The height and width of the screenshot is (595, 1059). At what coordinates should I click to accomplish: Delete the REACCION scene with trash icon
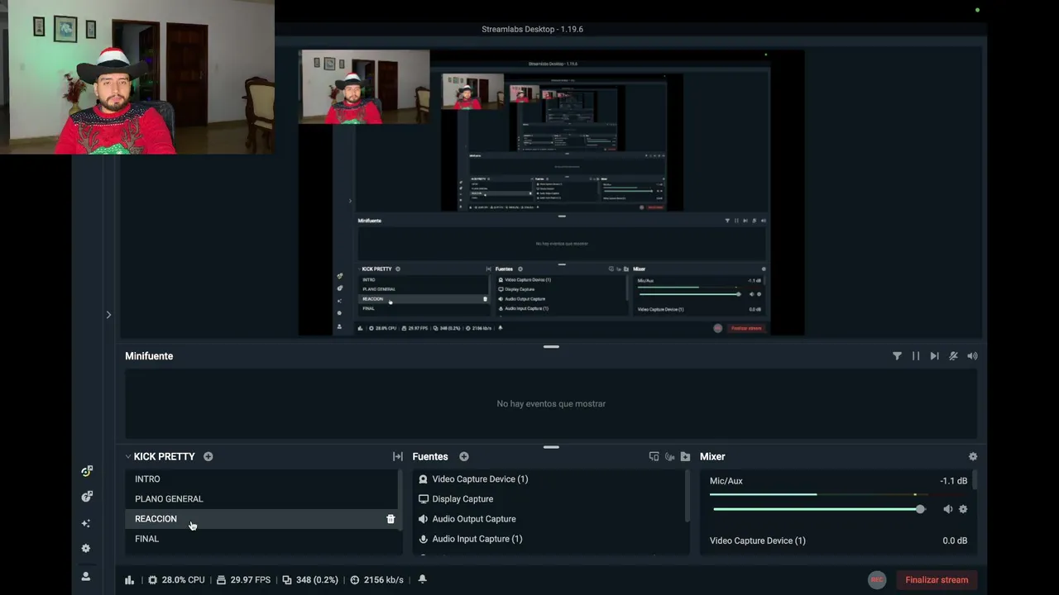click(x=391, y=519)
